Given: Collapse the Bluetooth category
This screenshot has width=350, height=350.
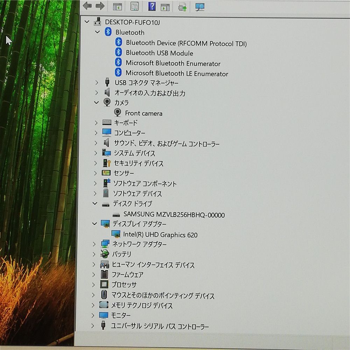Looking at the screenshot, I should pyautogui.click(x=97, y=32).
